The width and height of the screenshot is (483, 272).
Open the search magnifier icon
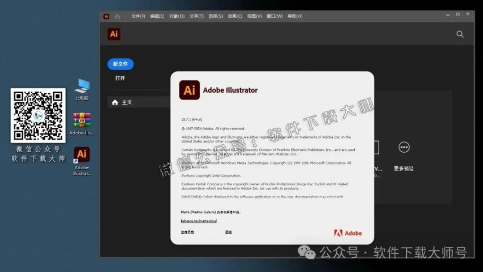460,34
